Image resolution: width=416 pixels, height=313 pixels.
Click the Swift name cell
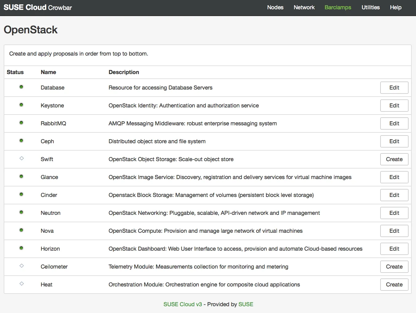[x=47, y=159]
